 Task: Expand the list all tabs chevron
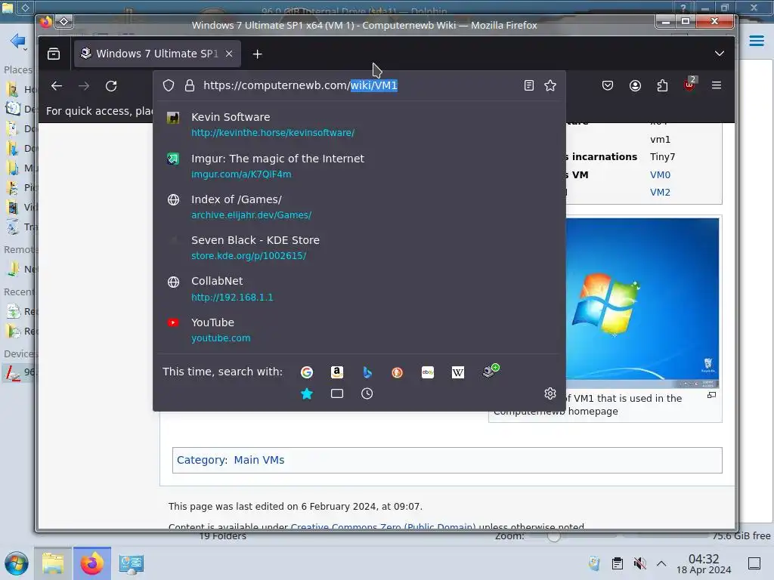pos(720,54)
